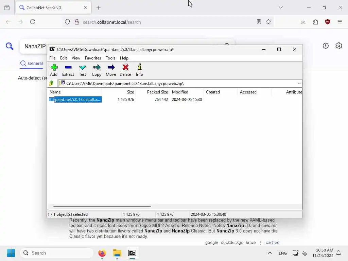Switch to Firefox from the taskbar
348x261 pixels.
(102, 253)
